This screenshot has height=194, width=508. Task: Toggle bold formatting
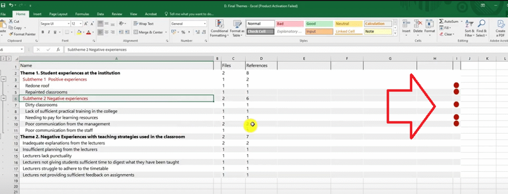43,32
